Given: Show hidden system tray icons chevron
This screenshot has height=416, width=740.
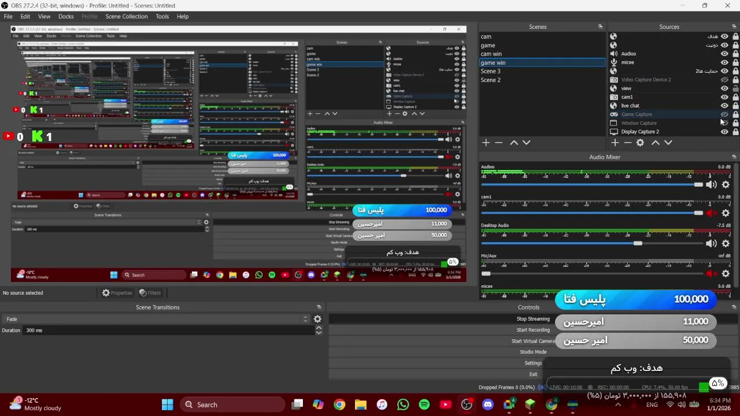Looking at the screenshot, I should coord(618,404).
